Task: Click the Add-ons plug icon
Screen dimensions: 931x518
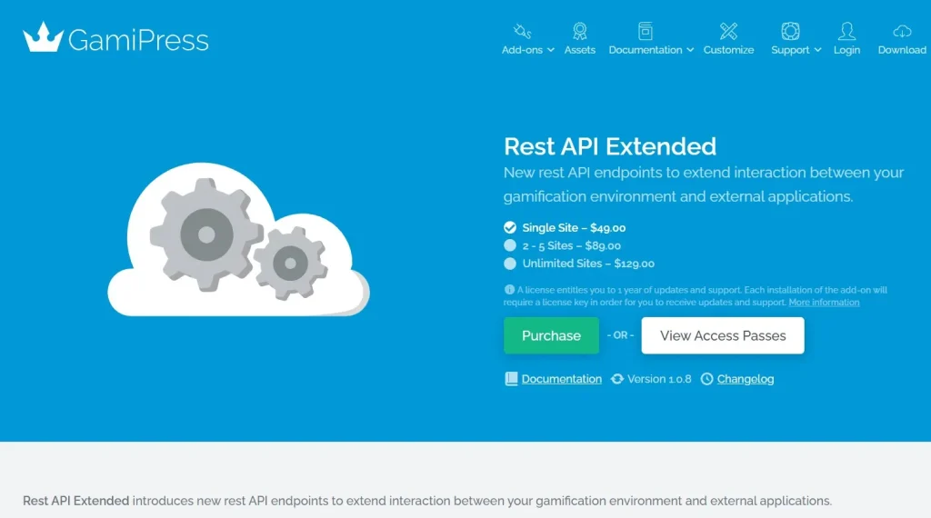Action: (522, 31)
